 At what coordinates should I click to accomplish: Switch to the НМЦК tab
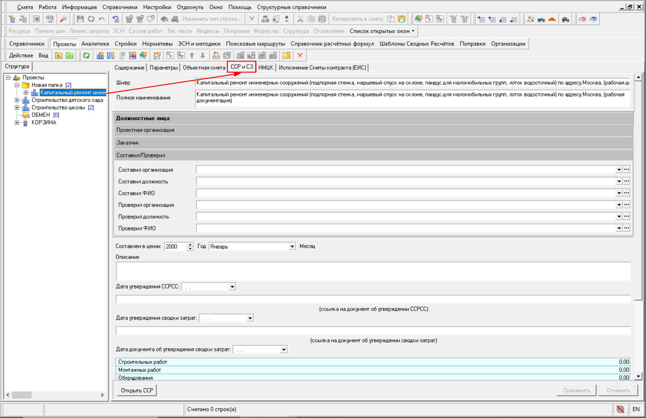(x=266, y=67)
